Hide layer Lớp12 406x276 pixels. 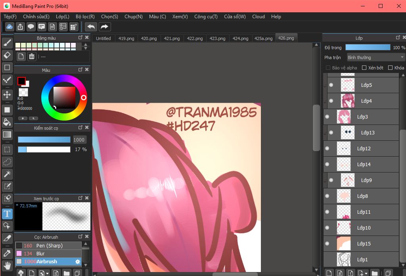327,148
